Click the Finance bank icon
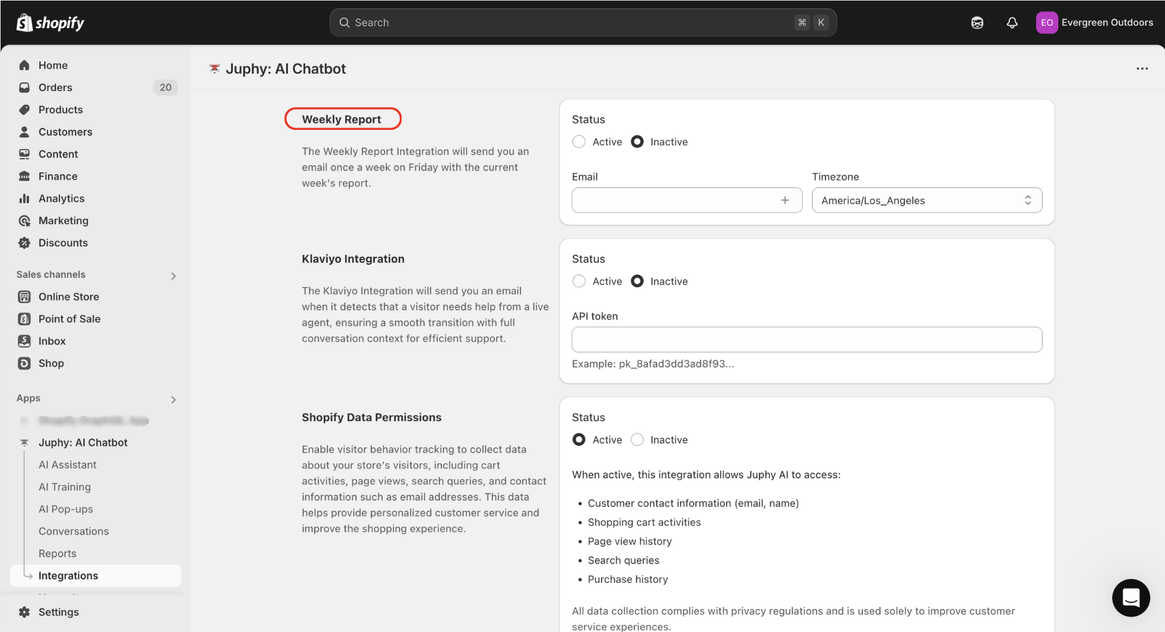The width and height of the screenshot is (1165, 632). point(24,176)
